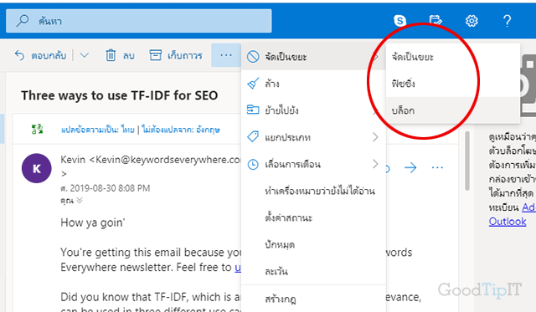Click the reading pane vertical scrollbar

pos(467,161)
